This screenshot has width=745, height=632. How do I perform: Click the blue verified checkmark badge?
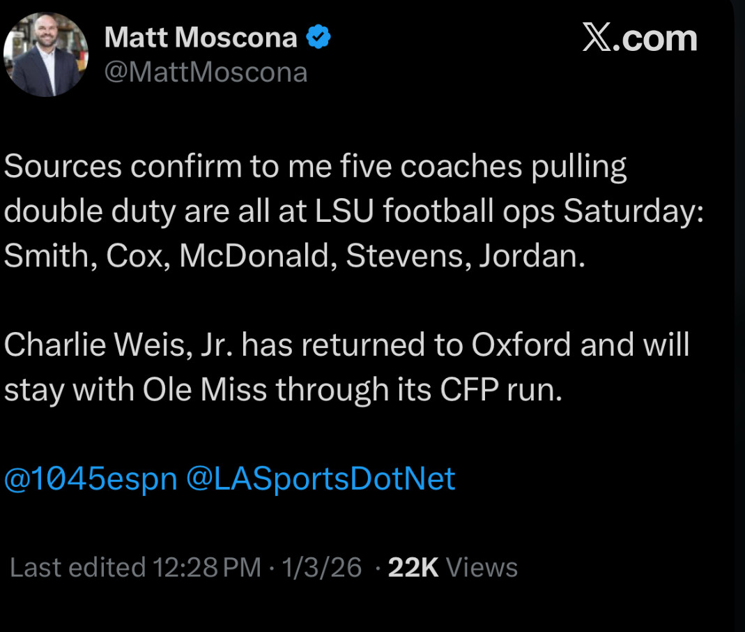click(318, 37)
